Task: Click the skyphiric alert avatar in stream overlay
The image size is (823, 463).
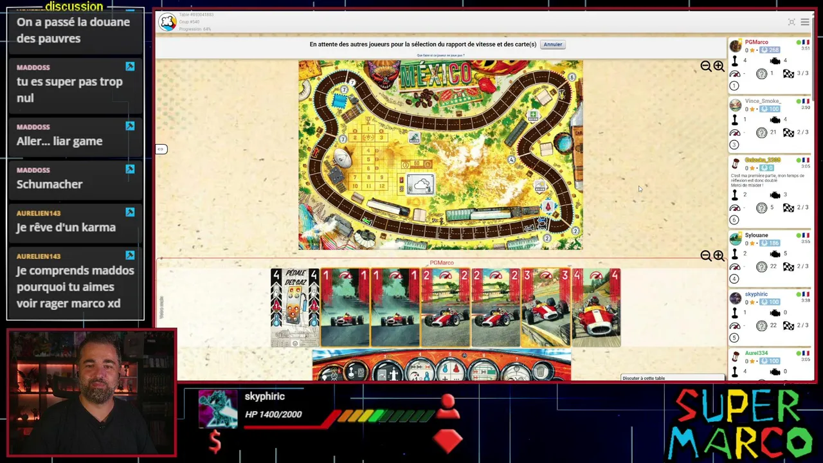Action: [217, 409]
